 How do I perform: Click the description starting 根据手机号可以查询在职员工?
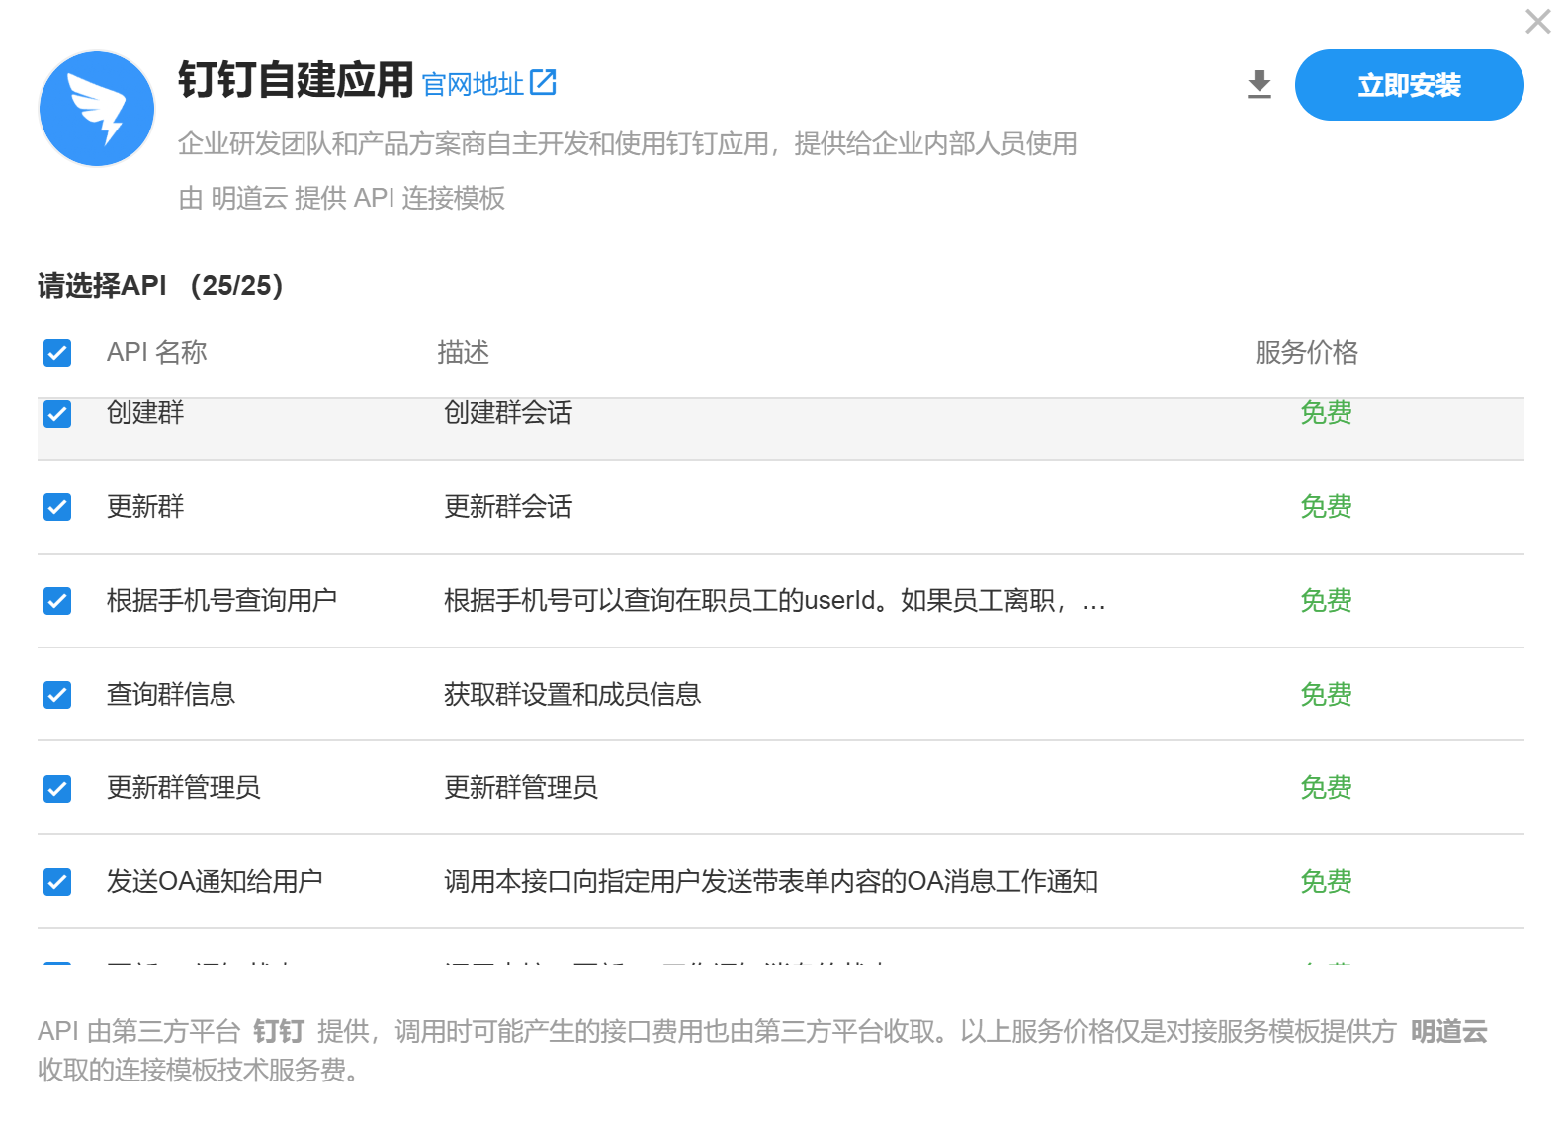click(x=774, y=600)
